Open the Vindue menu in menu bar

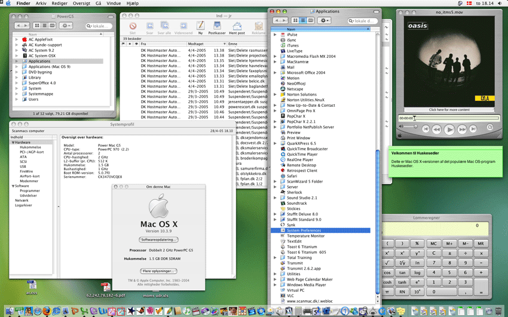point(112,4)
